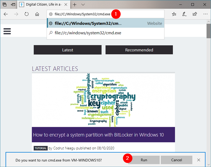Share this page icon
The width and height of the screenshot is (211, 167).
click(x=195, y=14)
